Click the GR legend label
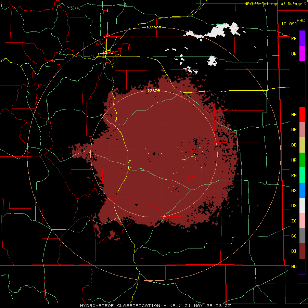Image resolution: width=308 pixels, height=308 pixels. coord(294,130)
